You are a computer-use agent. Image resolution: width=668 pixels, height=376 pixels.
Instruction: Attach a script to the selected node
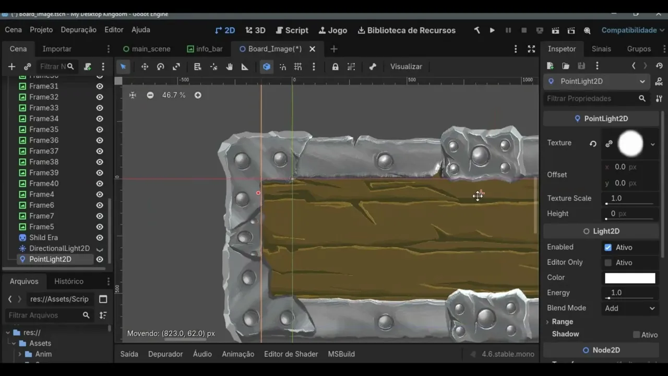tap(88, 67)
